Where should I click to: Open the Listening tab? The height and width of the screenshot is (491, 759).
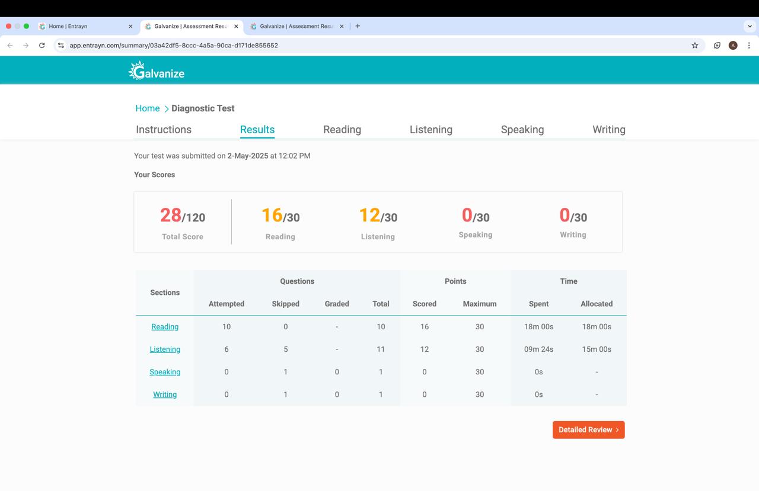click(431, 130)
